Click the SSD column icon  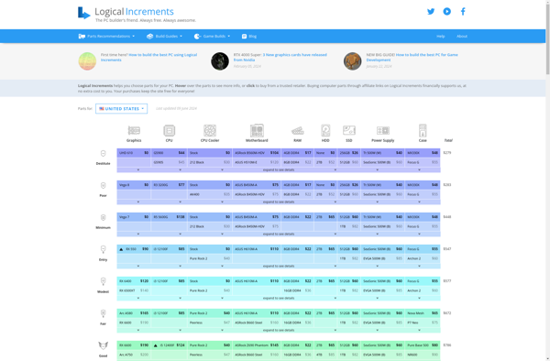point(349,130)
